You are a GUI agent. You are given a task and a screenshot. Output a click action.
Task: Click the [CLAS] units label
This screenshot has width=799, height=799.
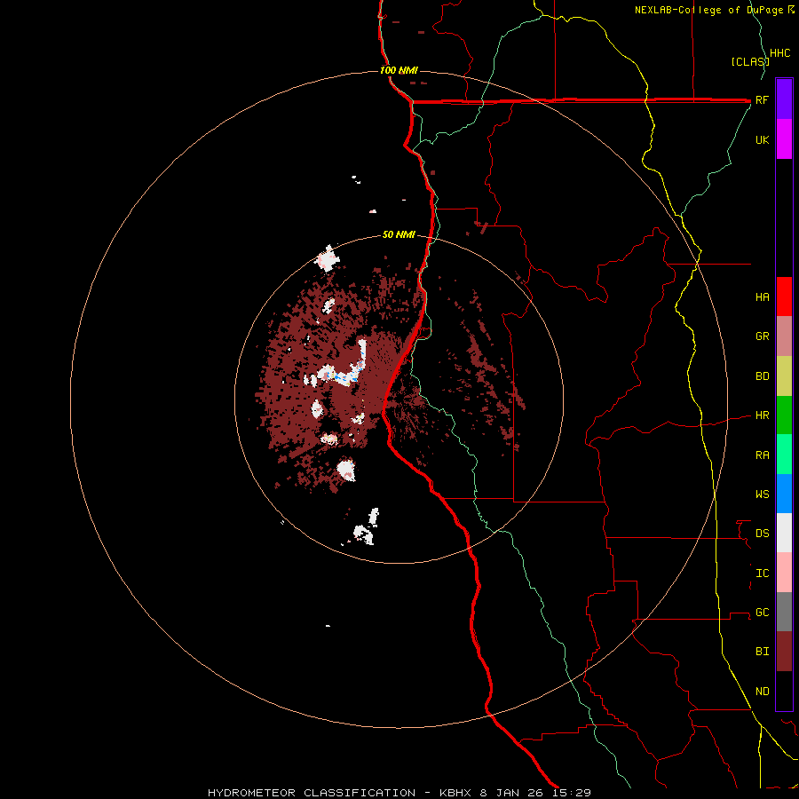[749, 62]
